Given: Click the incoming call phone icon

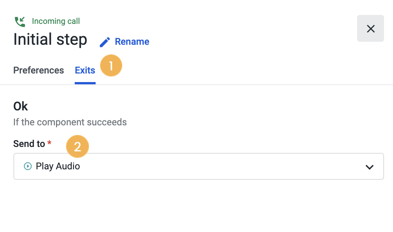Looking at the screenshot, I should pos(20,22).
